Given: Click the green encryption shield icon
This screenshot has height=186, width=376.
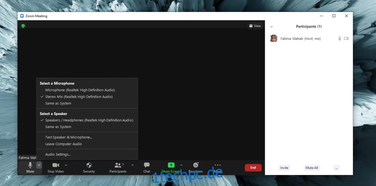Looking at the screenshot, I should tap(23, 26).
